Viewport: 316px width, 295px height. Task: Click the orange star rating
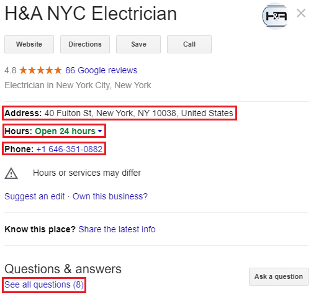pos(40,70)
